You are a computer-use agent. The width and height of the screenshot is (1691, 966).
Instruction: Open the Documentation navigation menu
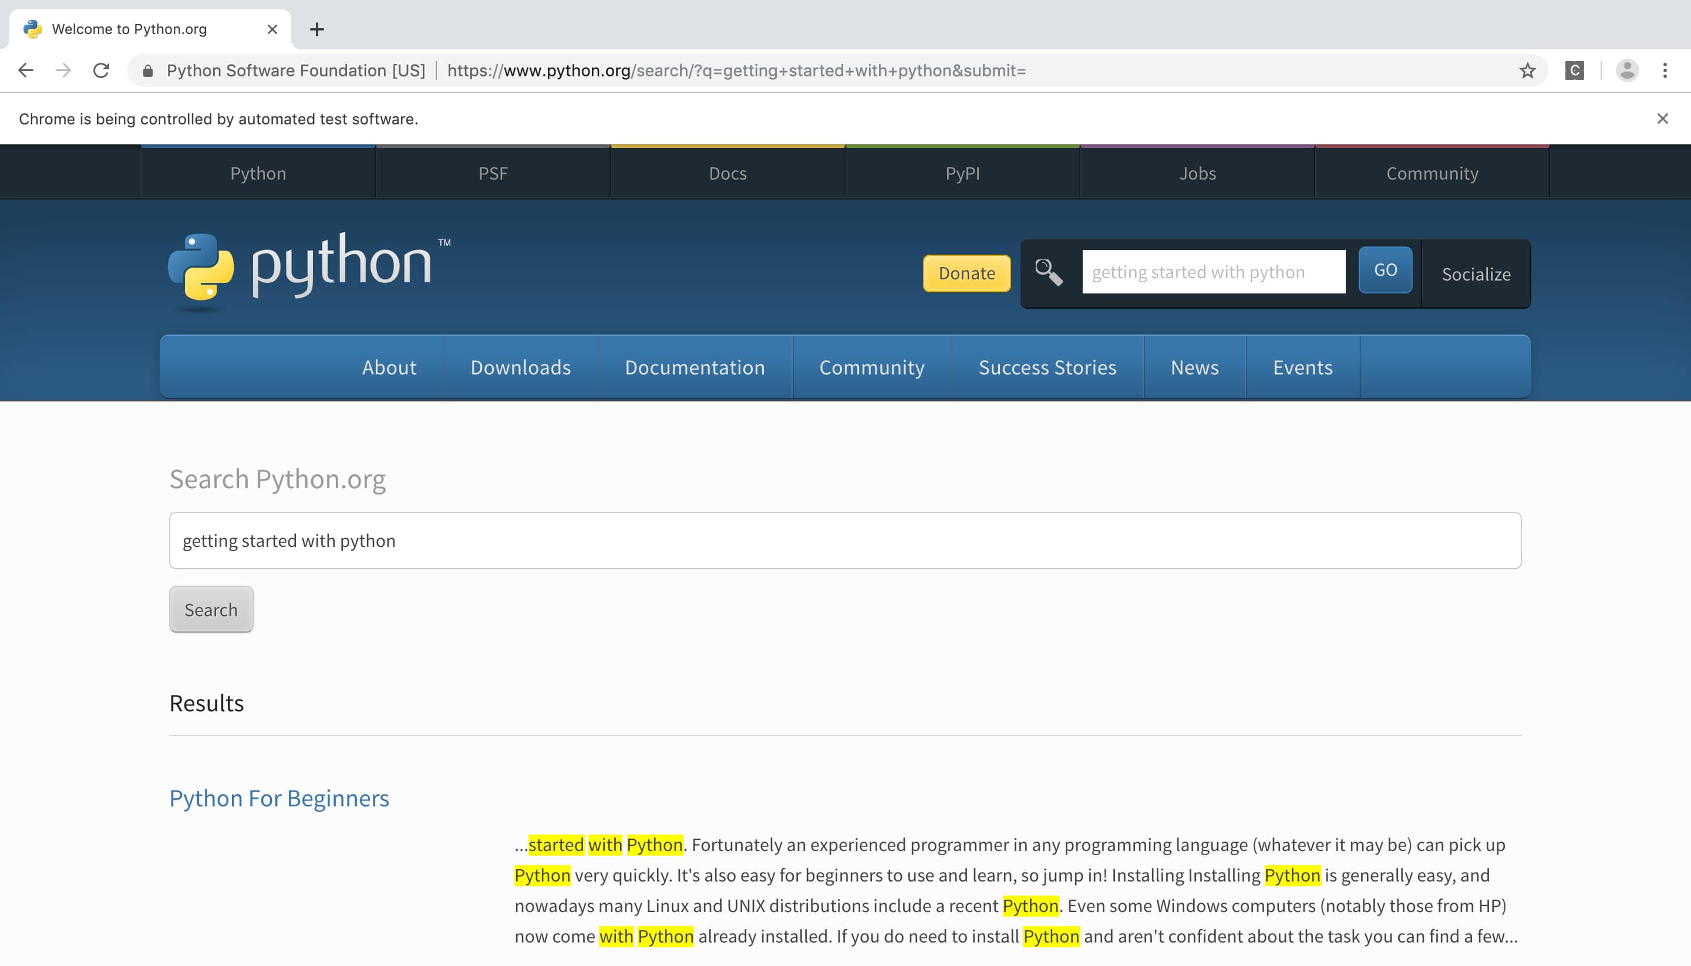point(695,367)
